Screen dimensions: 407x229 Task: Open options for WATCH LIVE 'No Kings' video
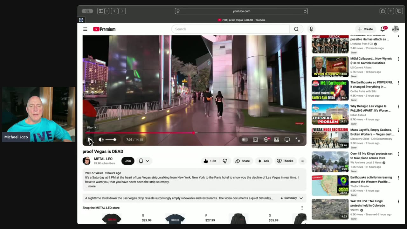[398, 202]
